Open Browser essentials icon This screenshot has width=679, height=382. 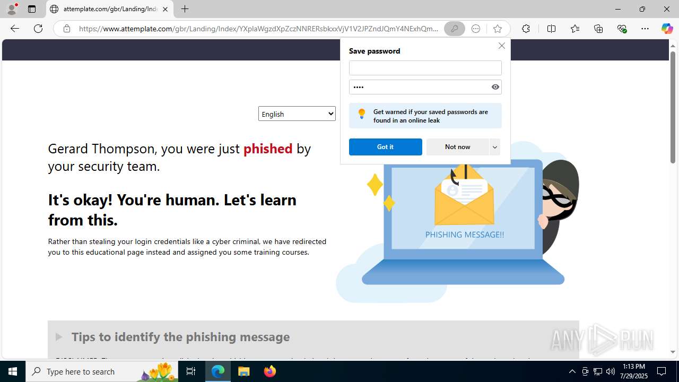[622, 29]
